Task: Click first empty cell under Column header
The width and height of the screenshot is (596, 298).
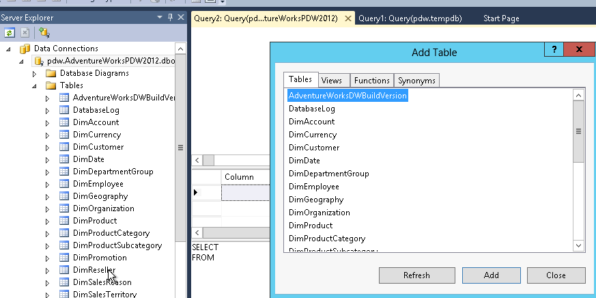Action: pyautogui.click(x=245, y=192)
